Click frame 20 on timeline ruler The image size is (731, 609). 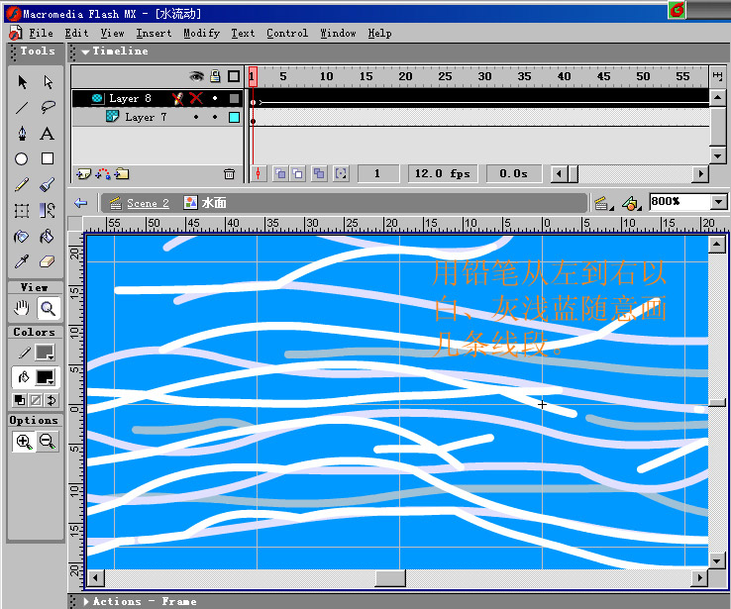click(x=405, y=76)
